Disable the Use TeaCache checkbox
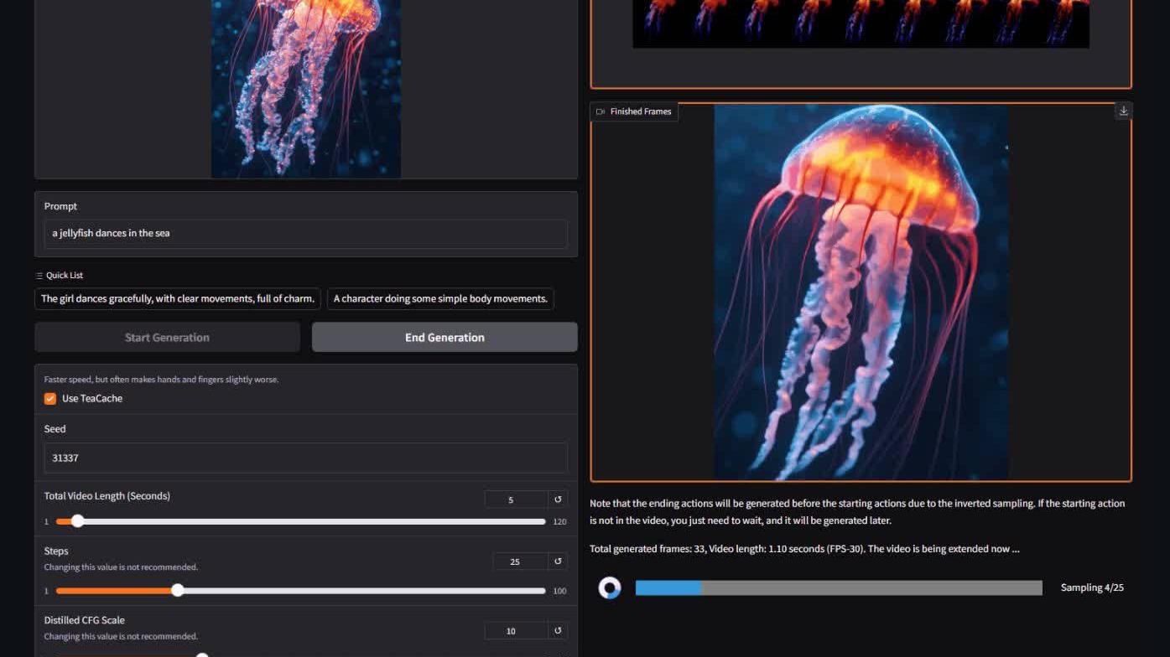Viewport: 1170px width, 657px height. [50, 399]
